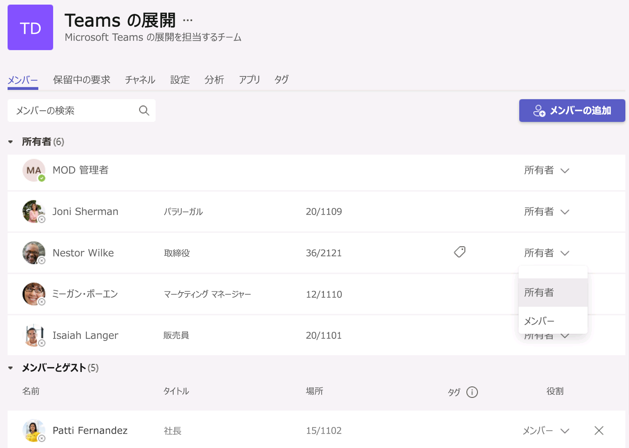Viewport: 629px width, 448px height.
Task: Collapse the 所有者 (6) section
Action: 11,142
